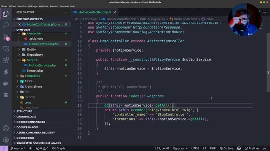Open problems panel via errors and warnings count
The height and width of the screenshot is (151, 270).
click(x=42, y=148)
